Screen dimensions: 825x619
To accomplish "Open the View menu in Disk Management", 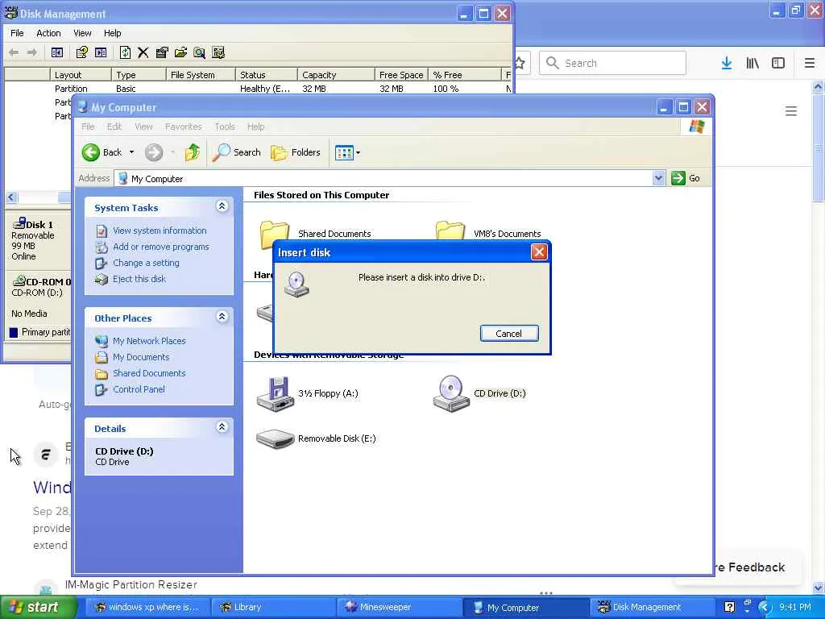I will pos(82,32).
